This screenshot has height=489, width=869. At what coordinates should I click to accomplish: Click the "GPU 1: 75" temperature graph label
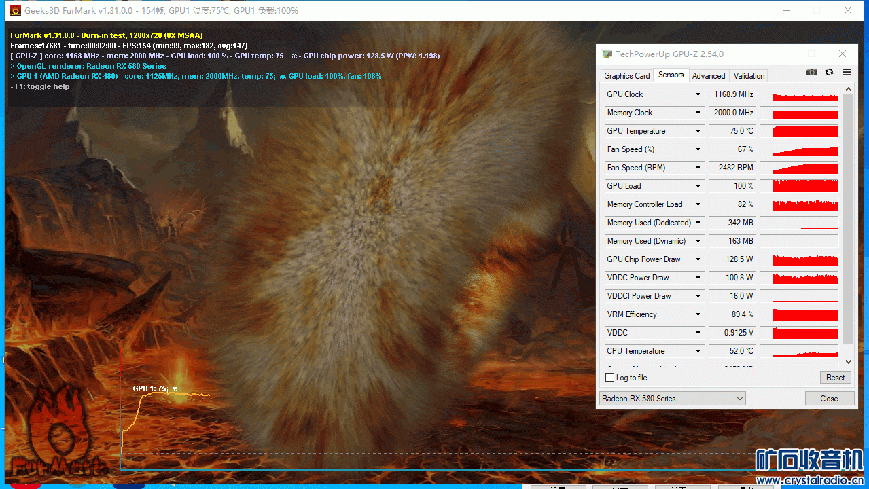pyautogui.click(x=155, y=388)
